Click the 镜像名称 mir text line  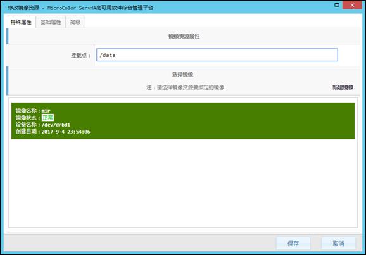click(33, 111)
